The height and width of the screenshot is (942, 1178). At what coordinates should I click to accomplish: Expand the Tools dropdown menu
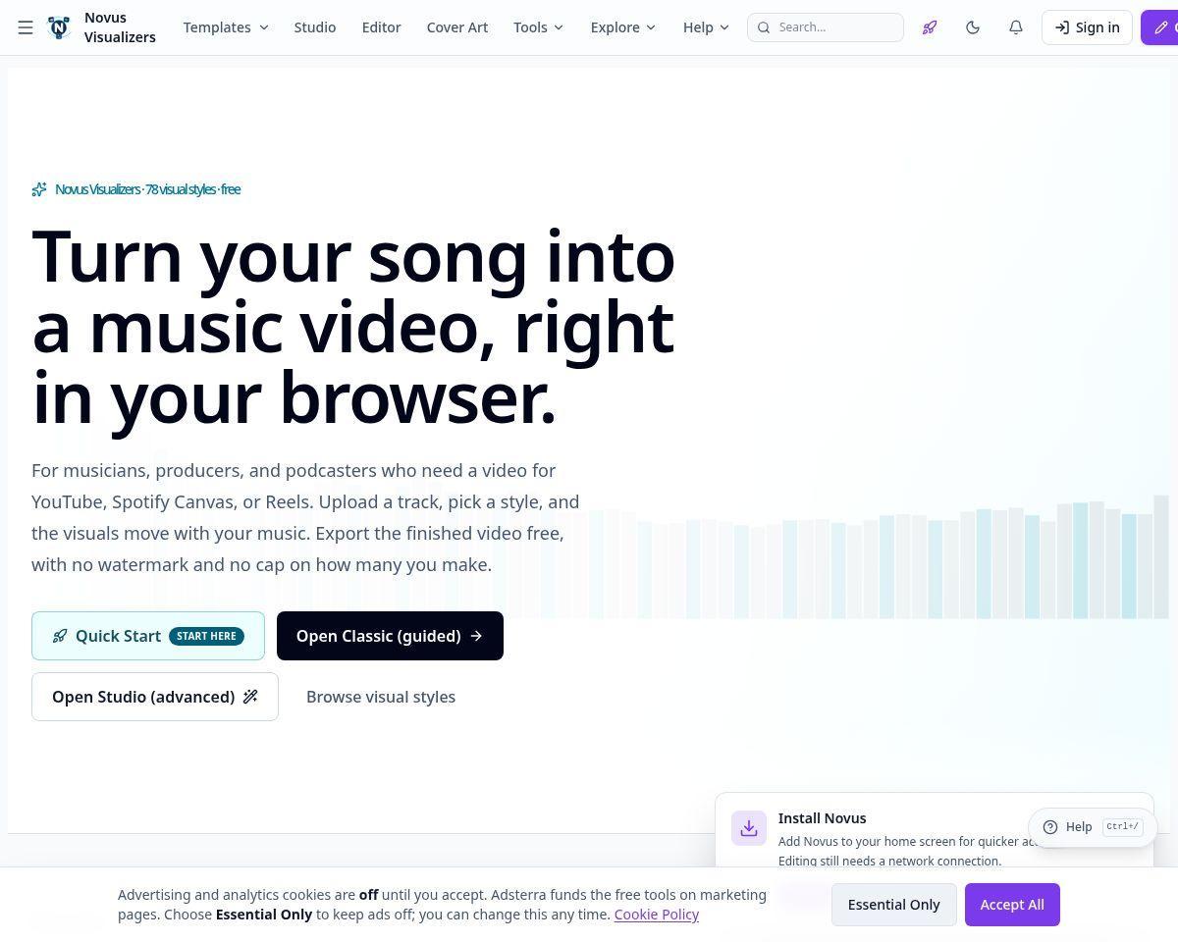point(538,27)
